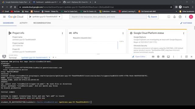Open the upGrad Learning bookmark

point(127,12)
